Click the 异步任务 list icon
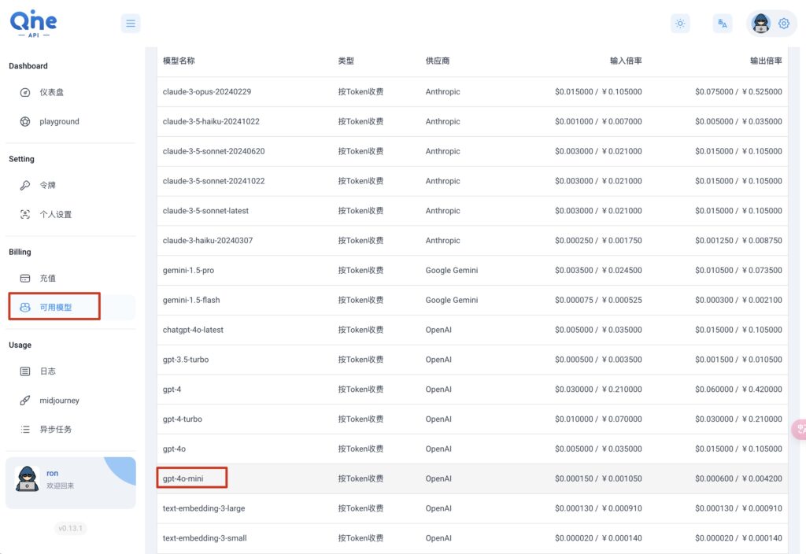 pos(25,430)
